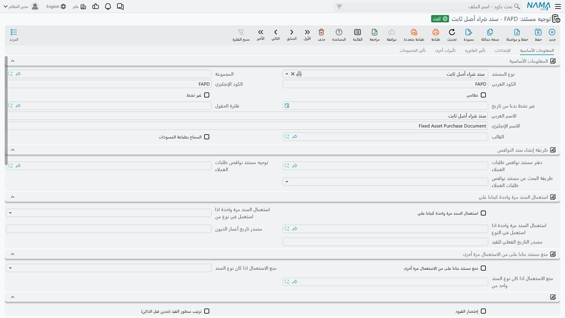
Task: Open the hamburger main menu
Action: click(558, 6)
